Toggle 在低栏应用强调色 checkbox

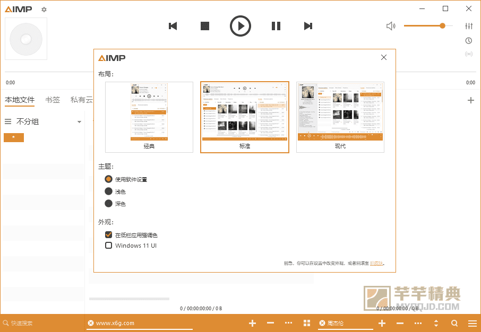[x=131, y=235]
